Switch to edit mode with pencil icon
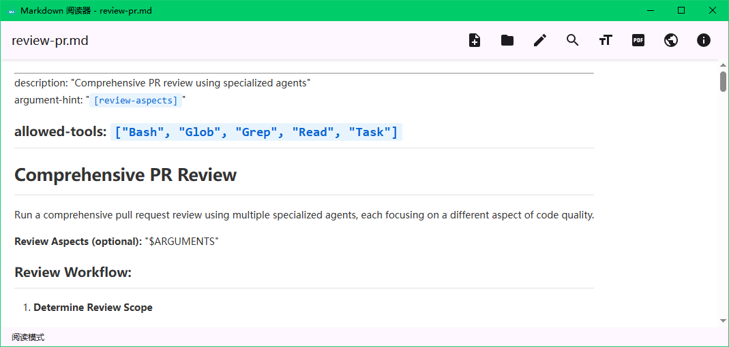 540,40
